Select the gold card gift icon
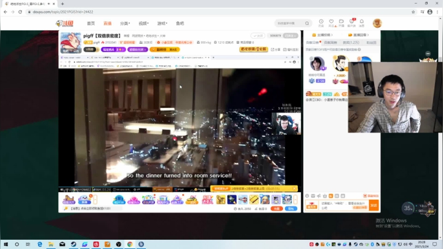 pyautogui.click(x=253, y=200)
